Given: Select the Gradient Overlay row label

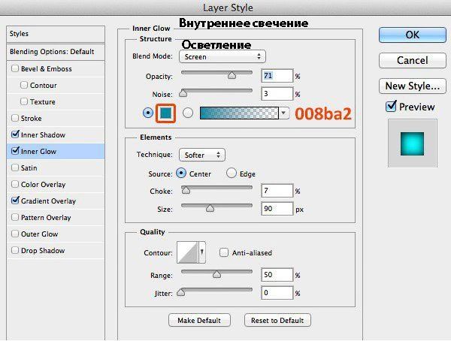Looking at the screenshot, I should point(48,201).
